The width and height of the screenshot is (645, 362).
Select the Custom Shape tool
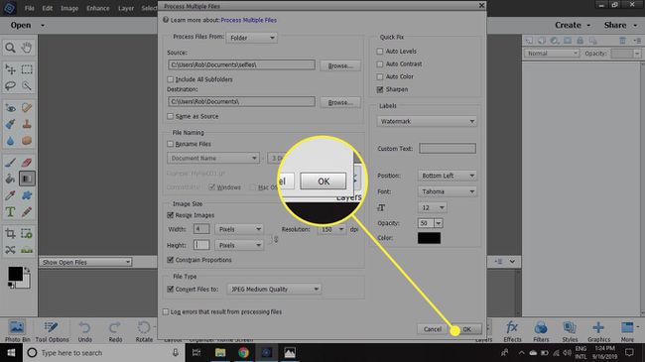27,195
